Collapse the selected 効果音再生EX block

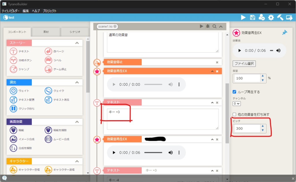[x=212, y=71]
